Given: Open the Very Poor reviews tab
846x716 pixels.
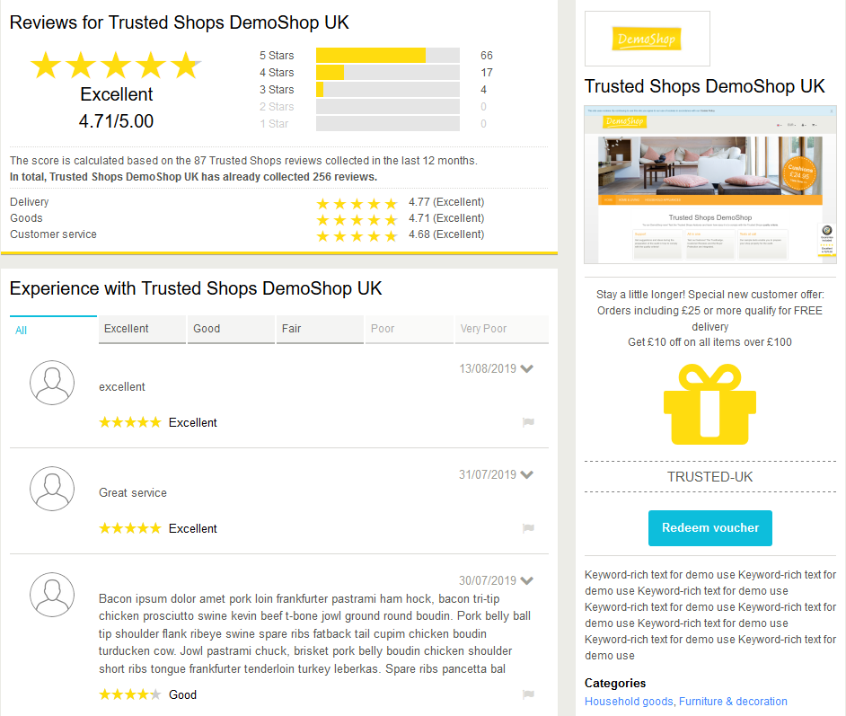Looking at the screenshot, I should click(x=502, y=329).
